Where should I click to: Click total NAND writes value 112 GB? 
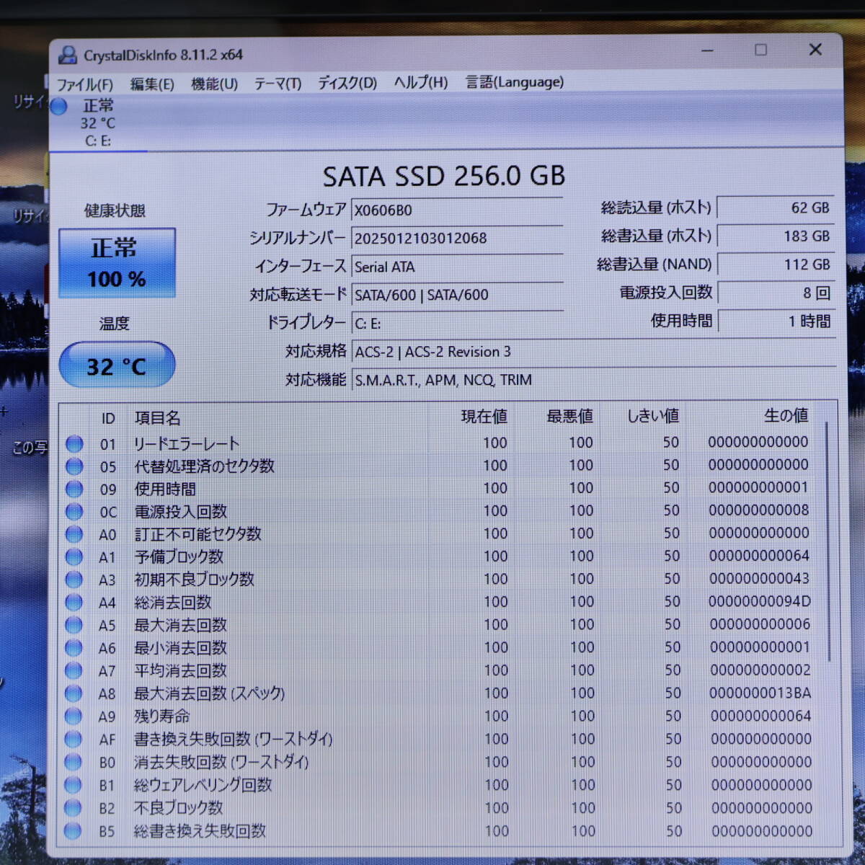[776, 265]
